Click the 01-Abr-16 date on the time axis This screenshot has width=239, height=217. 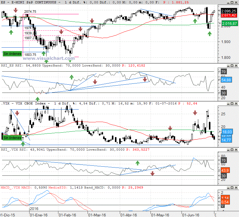tap(129, 215)
